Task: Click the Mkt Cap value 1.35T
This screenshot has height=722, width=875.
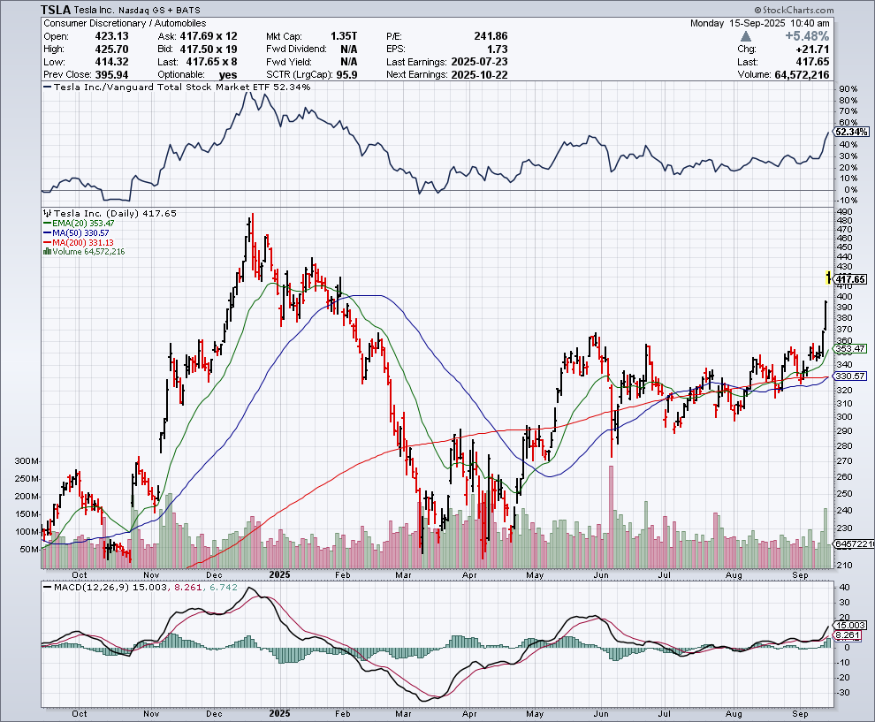Action: [344, 36]
